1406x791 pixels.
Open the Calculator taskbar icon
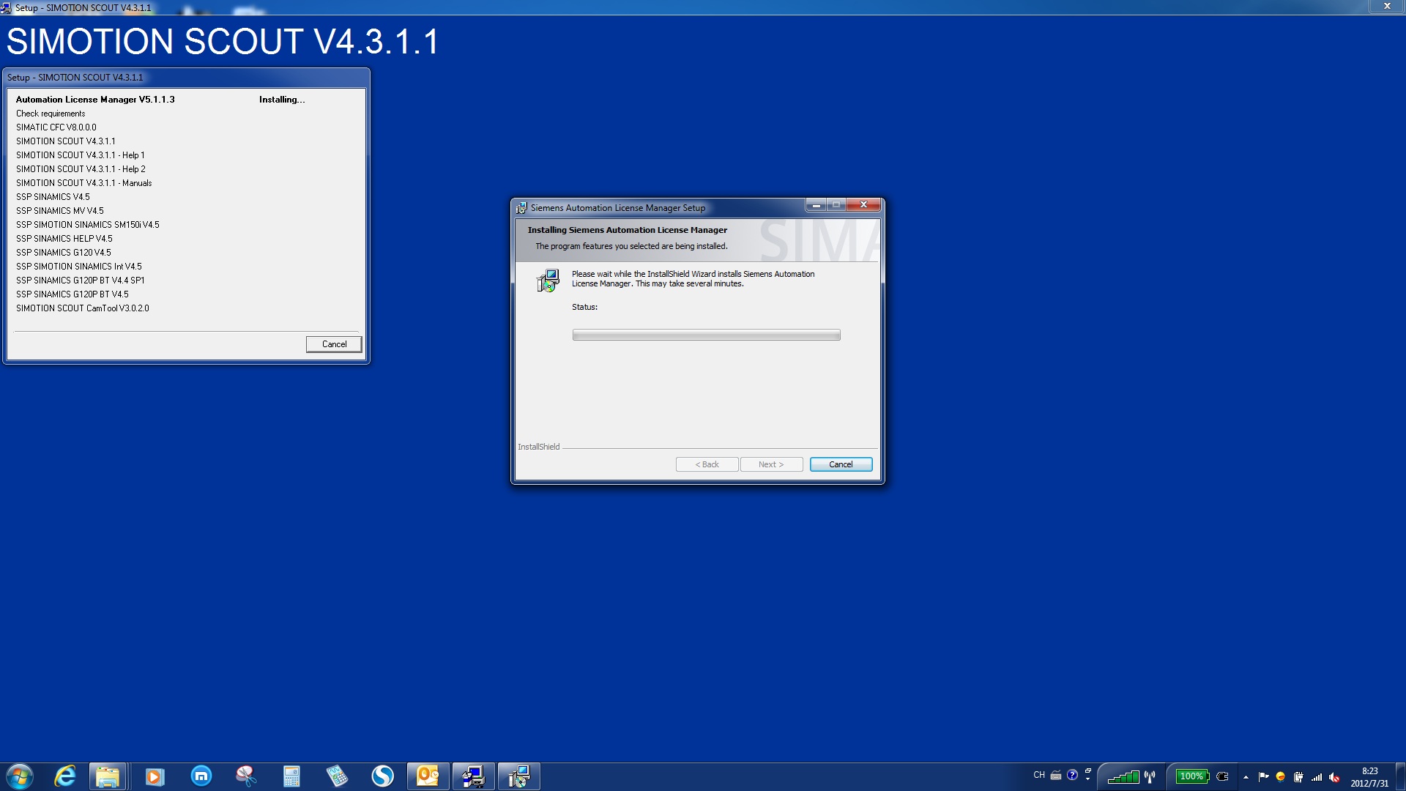tap(291, 776)
